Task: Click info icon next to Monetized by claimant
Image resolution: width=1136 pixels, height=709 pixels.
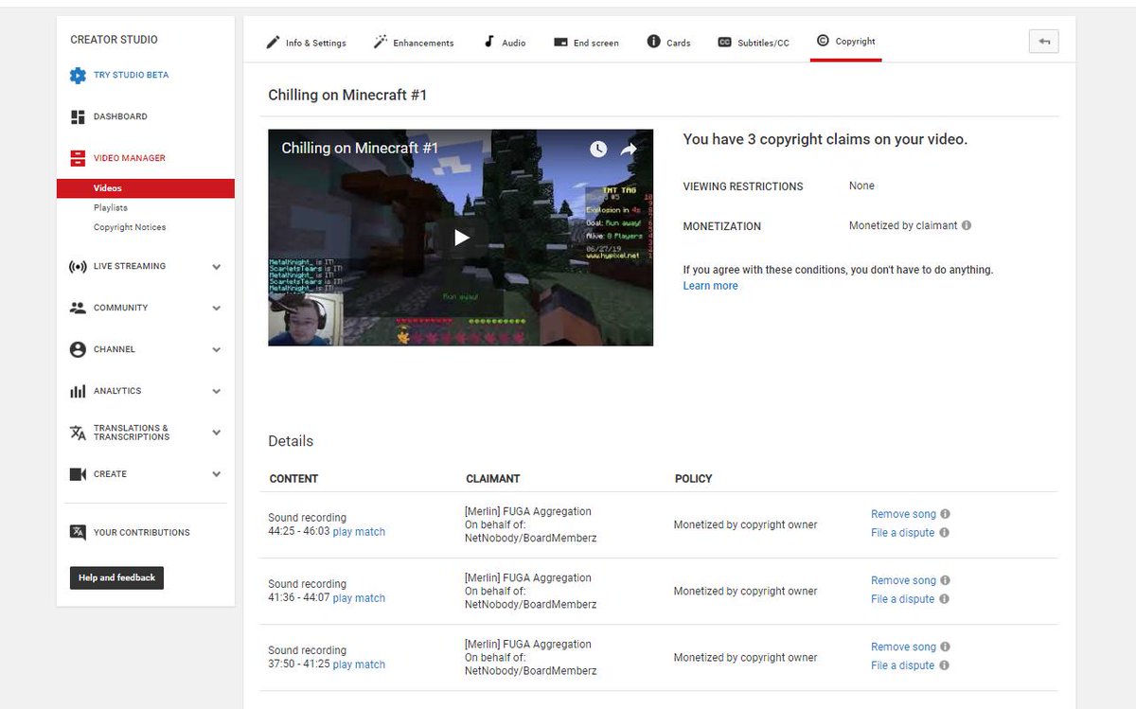Action: 967,225
